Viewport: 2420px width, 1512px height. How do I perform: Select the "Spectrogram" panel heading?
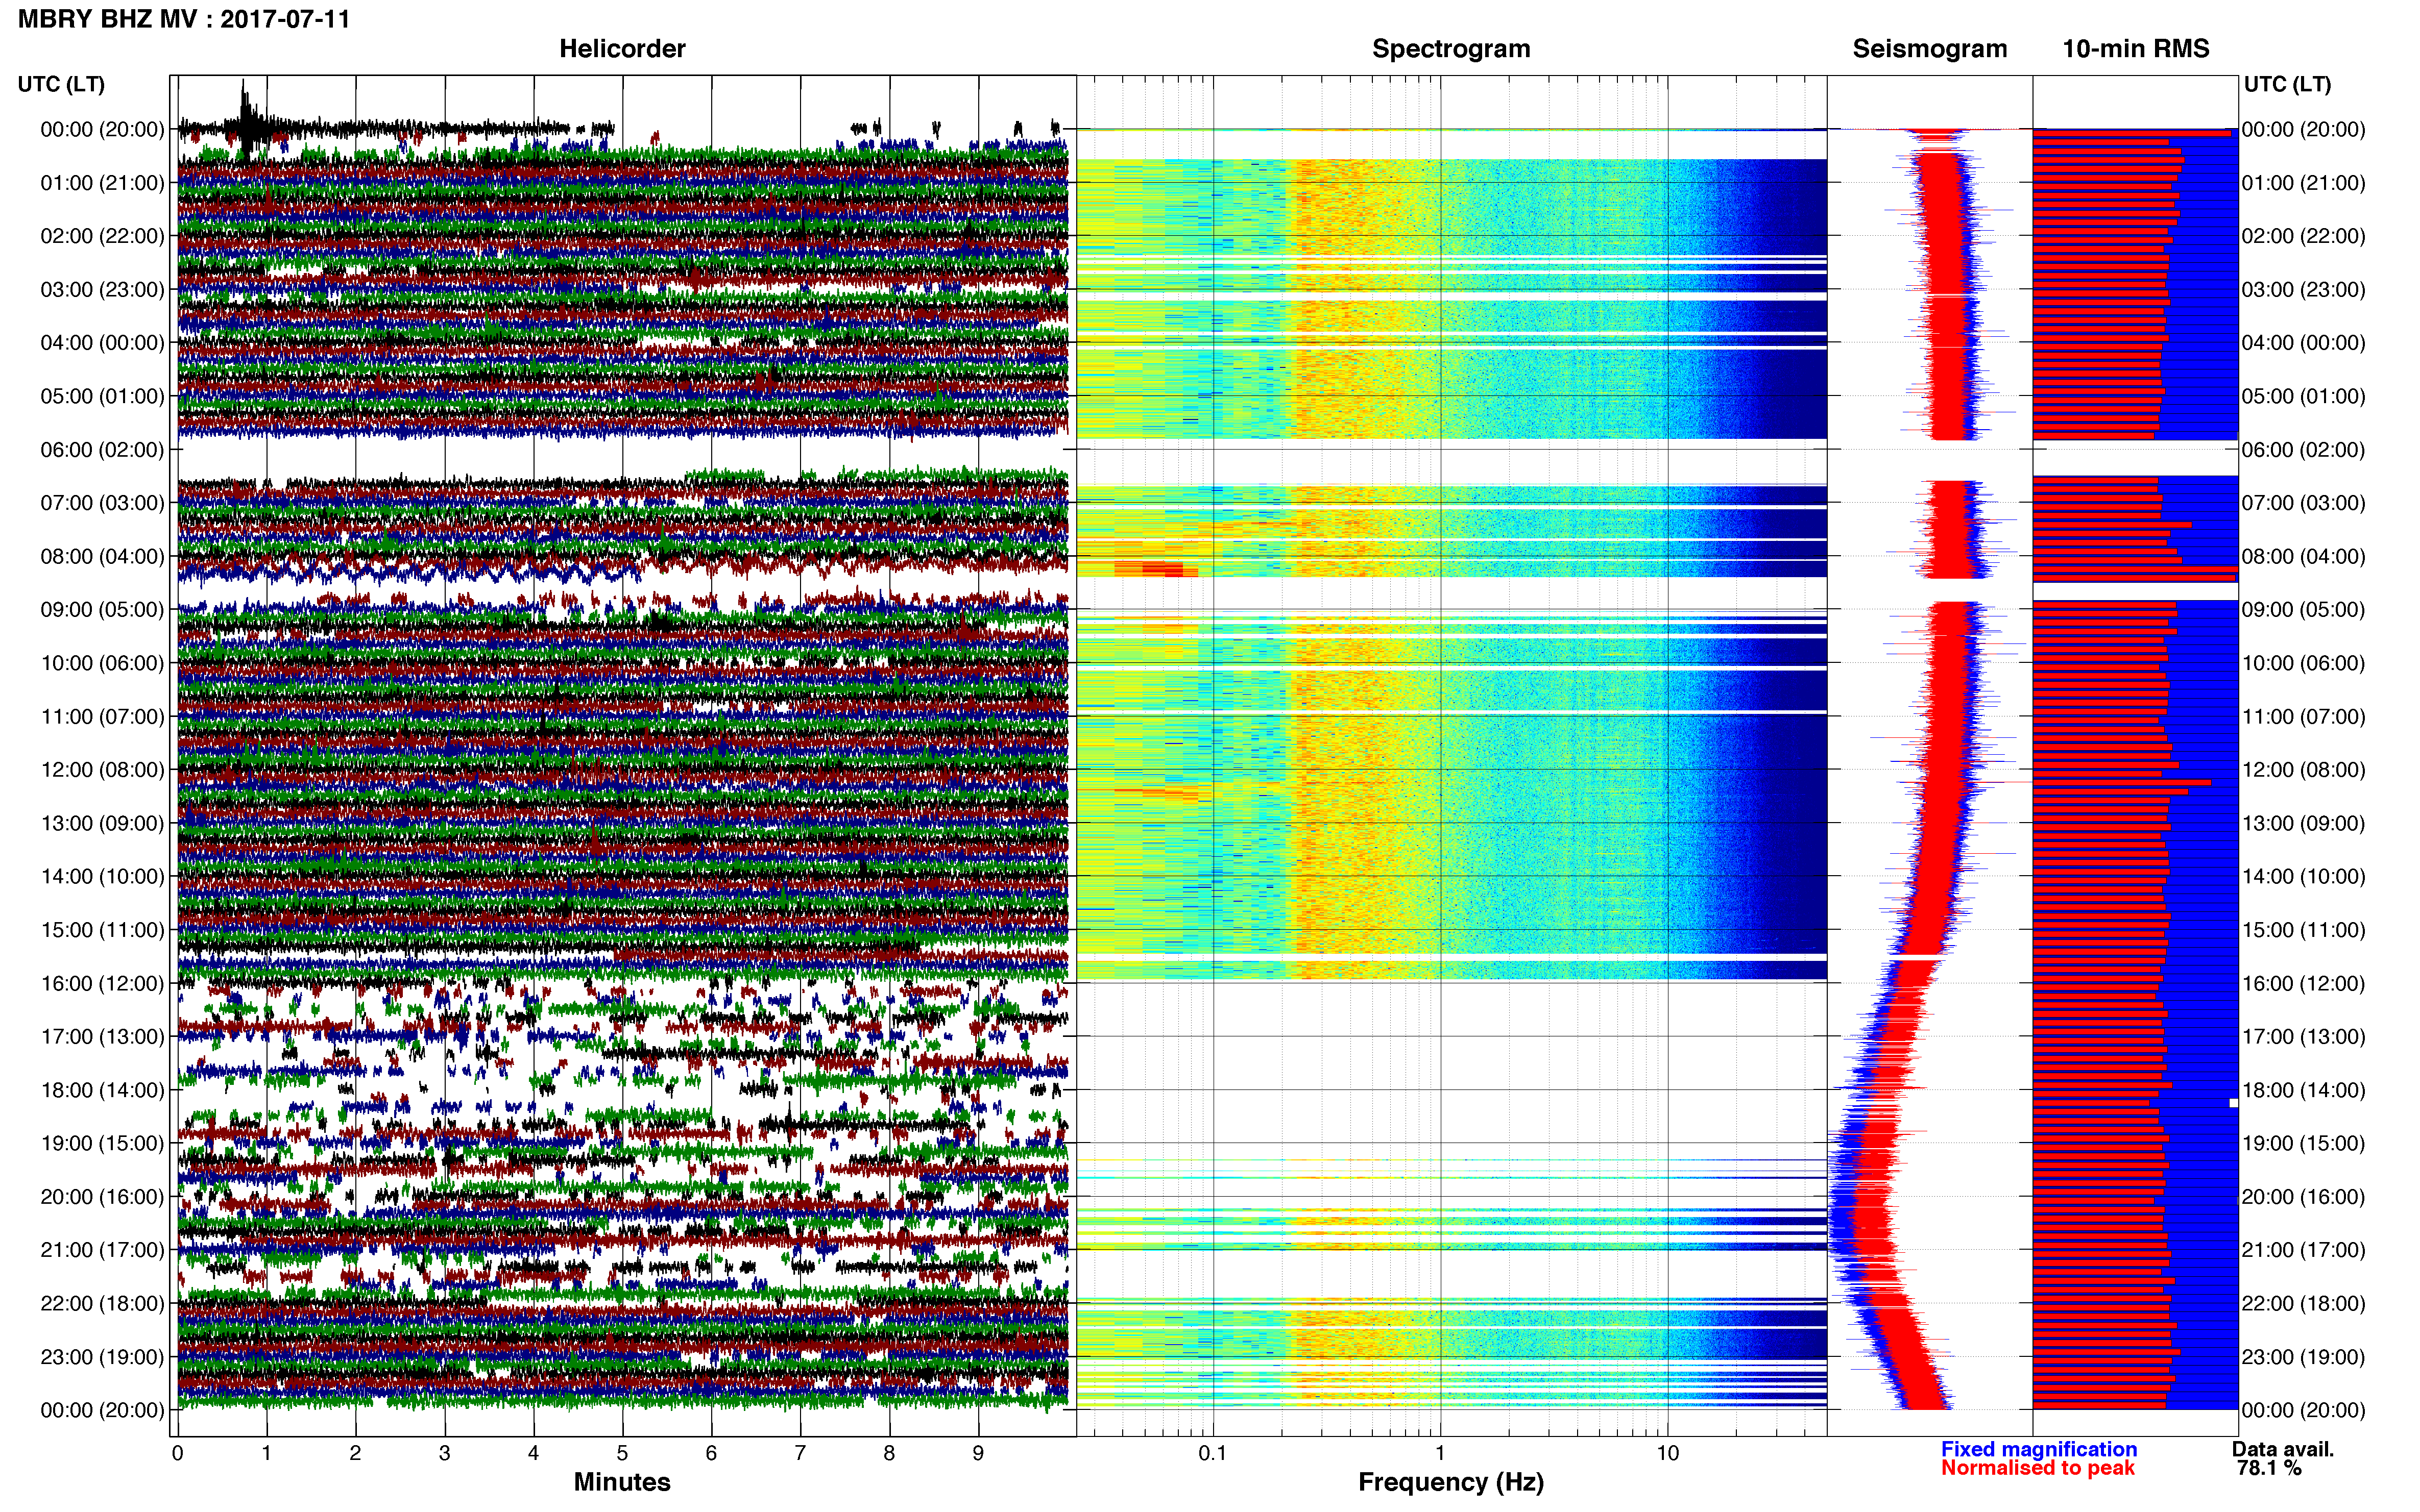pos(1450,49)
